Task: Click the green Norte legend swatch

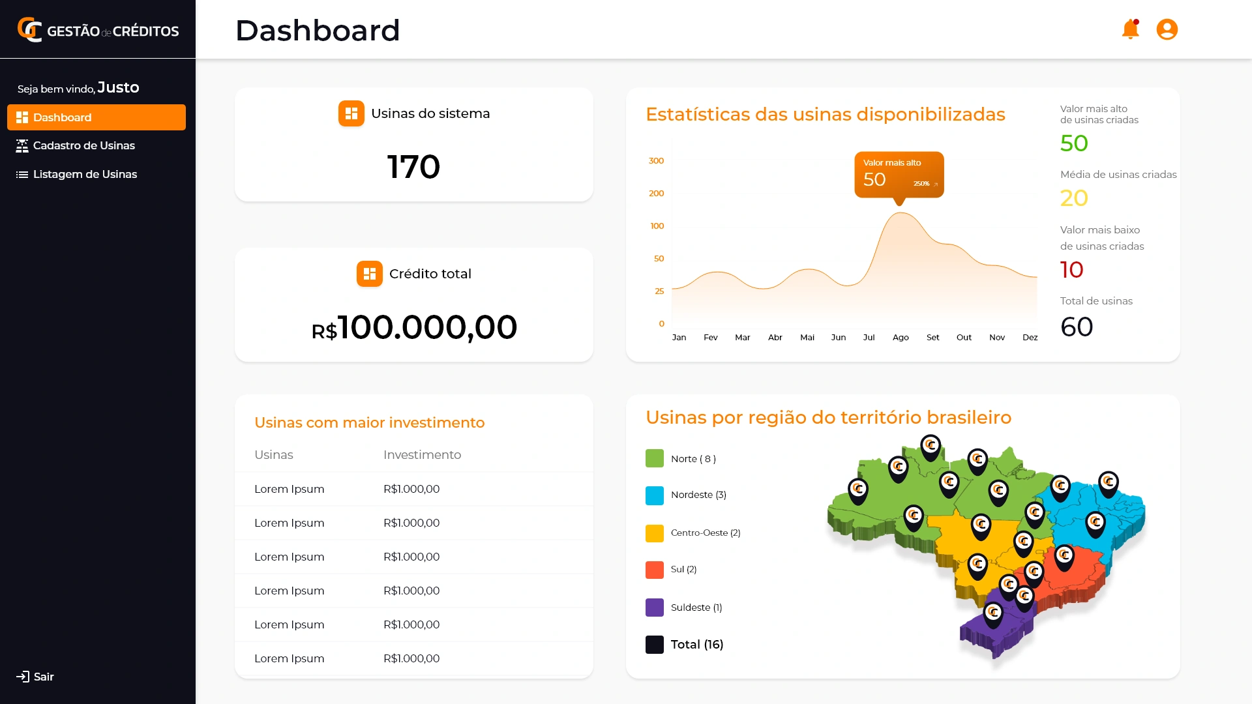Action: point(654,458)
